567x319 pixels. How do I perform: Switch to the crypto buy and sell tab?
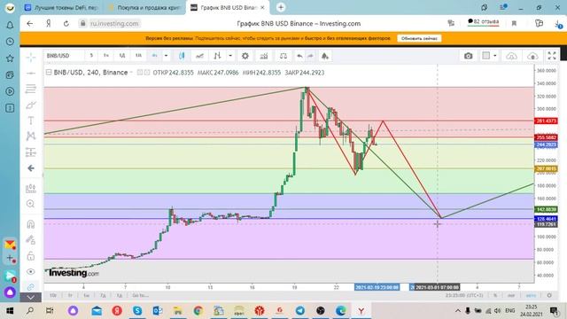[x=144, y=7]
